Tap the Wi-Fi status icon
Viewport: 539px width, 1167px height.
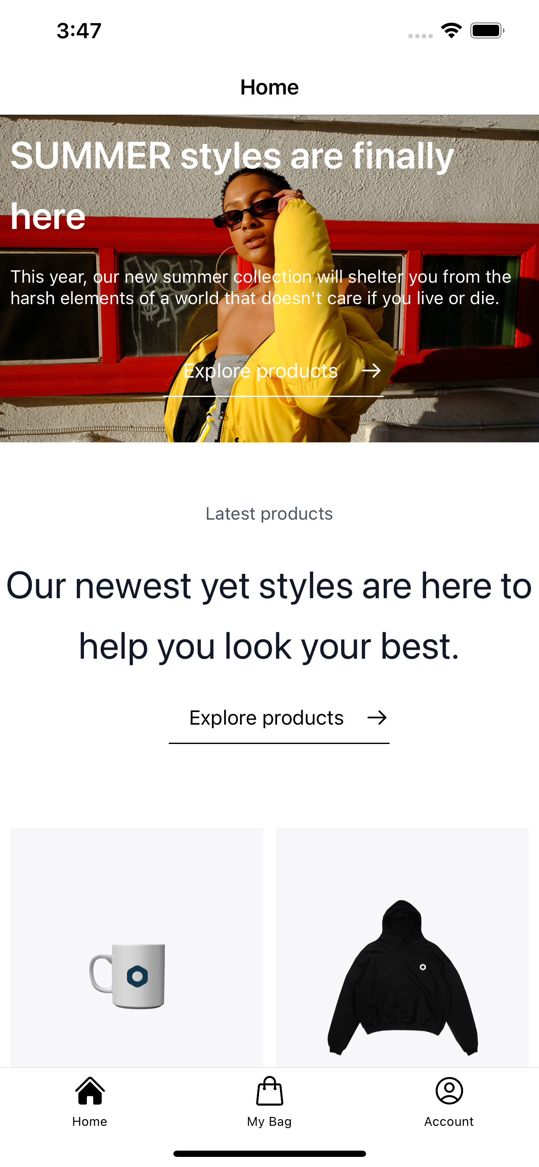tap(451, 30)
